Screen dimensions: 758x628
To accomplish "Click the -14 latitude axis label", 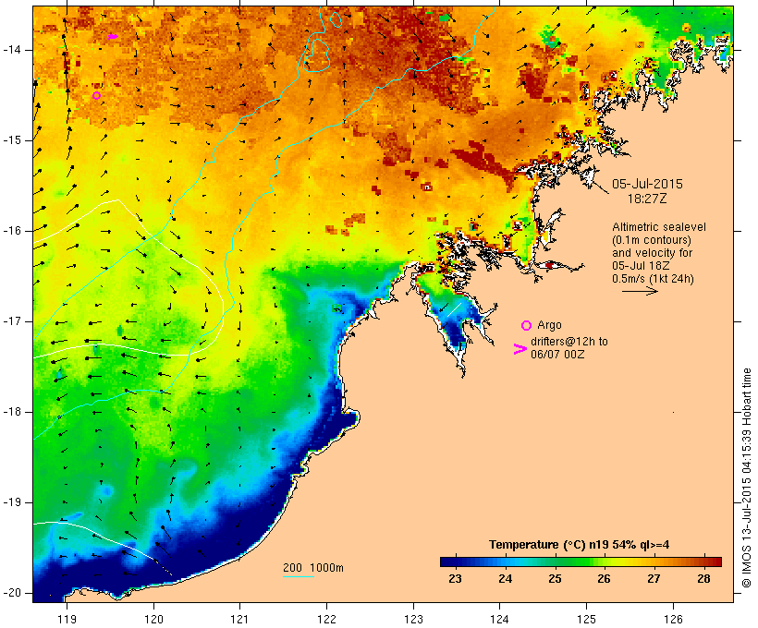I will [x=11, y=50].
